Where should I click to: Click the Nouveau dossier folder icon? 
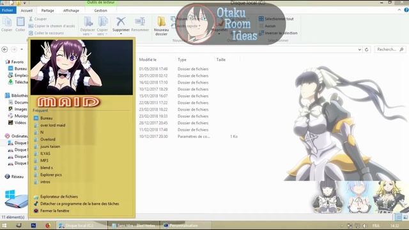pos(161,21)
